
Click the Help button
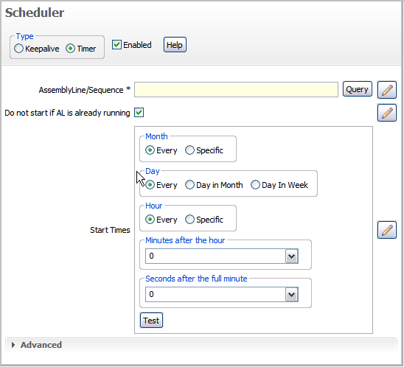[x=175, y=45]
